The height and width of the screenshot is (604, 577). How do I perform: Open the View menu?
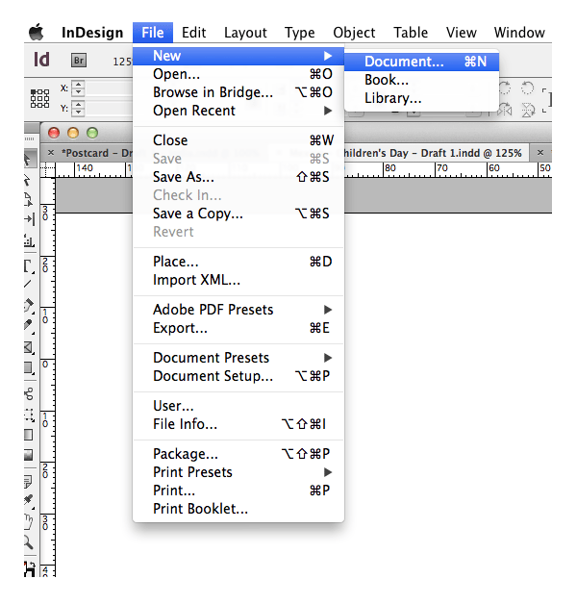click(461, 33)
